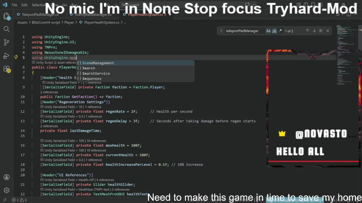Toggle Match Case in find widget
This screenshot has height=203, width=362.
[x=268, y=31]
